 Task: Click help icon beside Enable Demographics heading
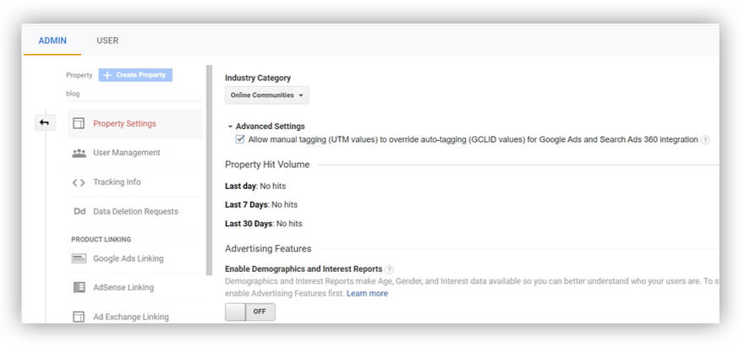[x=390, y=269]
